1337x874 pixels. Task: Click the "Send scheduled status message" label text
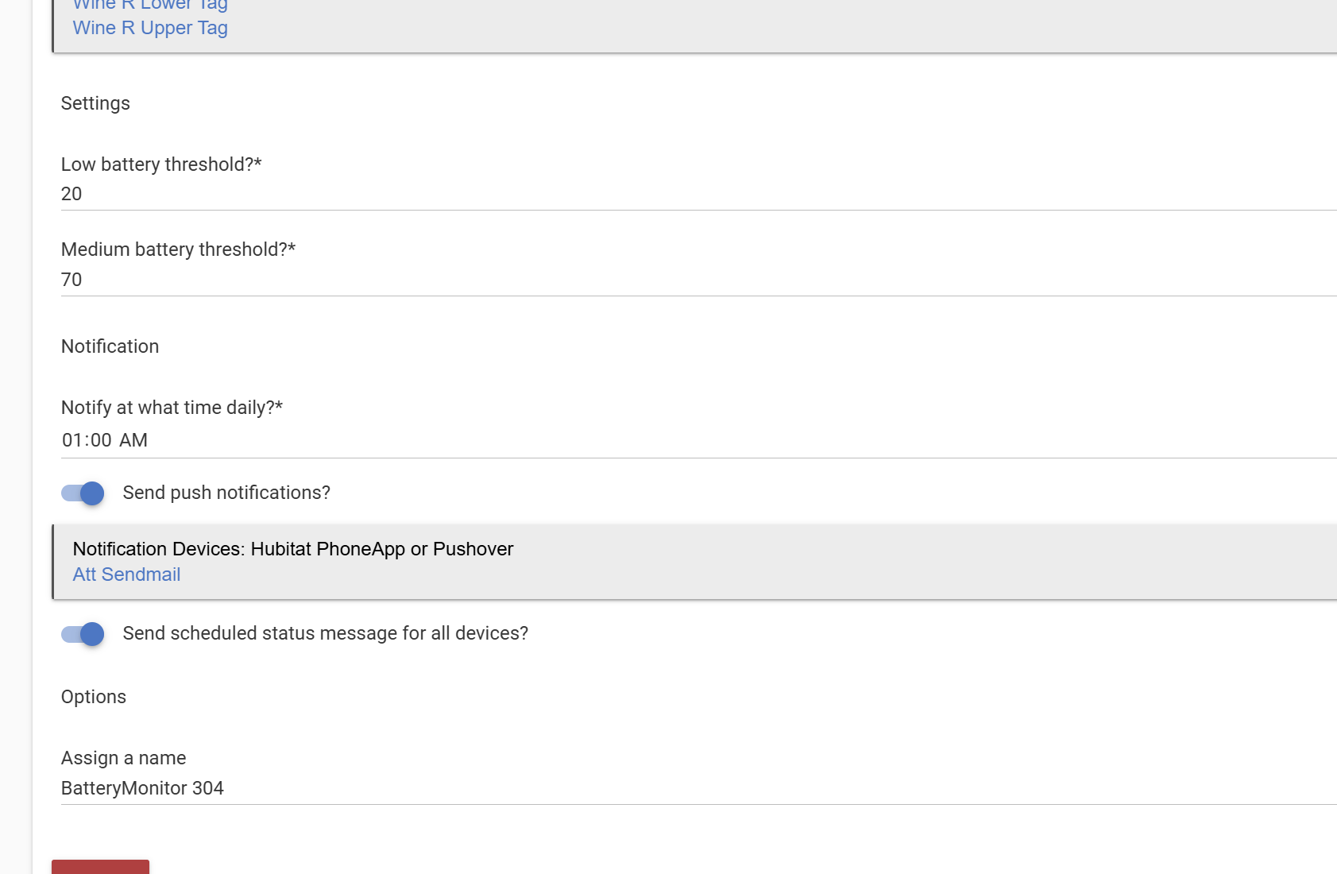click(x=325, y=633)
